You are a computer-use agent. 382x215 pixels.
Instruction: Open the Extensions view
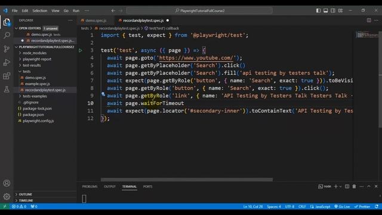coord(7,76)
